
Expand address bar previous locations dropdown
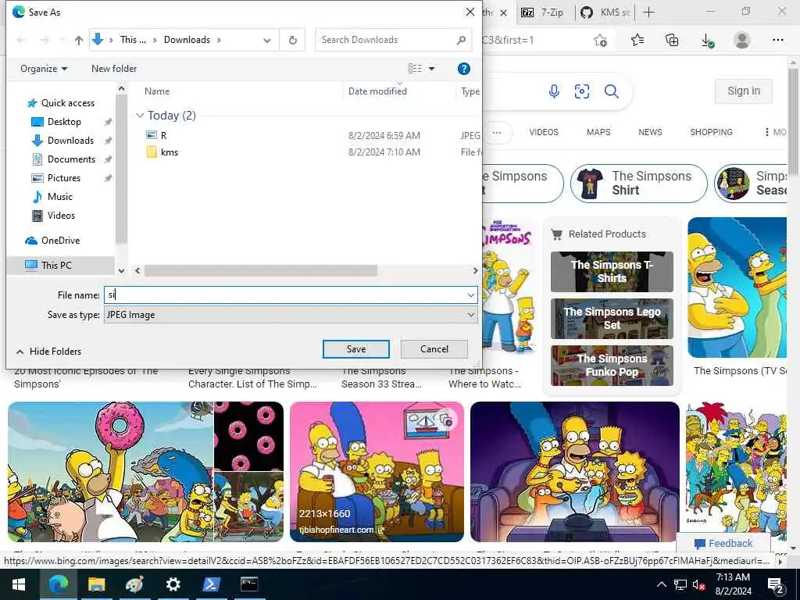point(267,41)
